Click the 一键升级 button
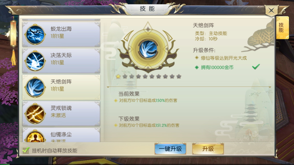This screenshot has height=165, width=294. [170, 149]
